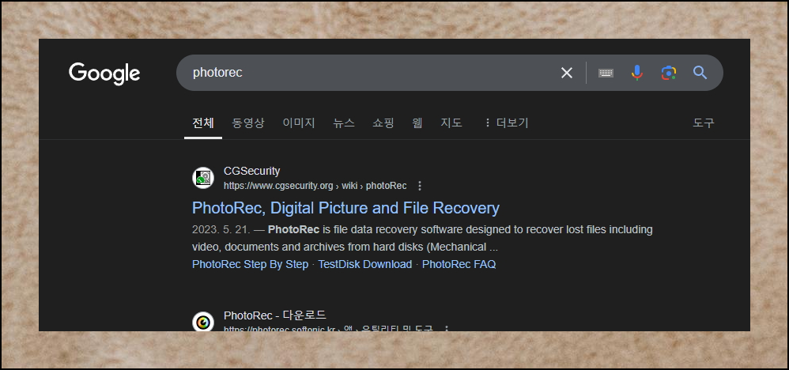Click the PhotoRec - 다운로드 site name
This screenshot has height=370, width=789.
(x=275, y=315)
